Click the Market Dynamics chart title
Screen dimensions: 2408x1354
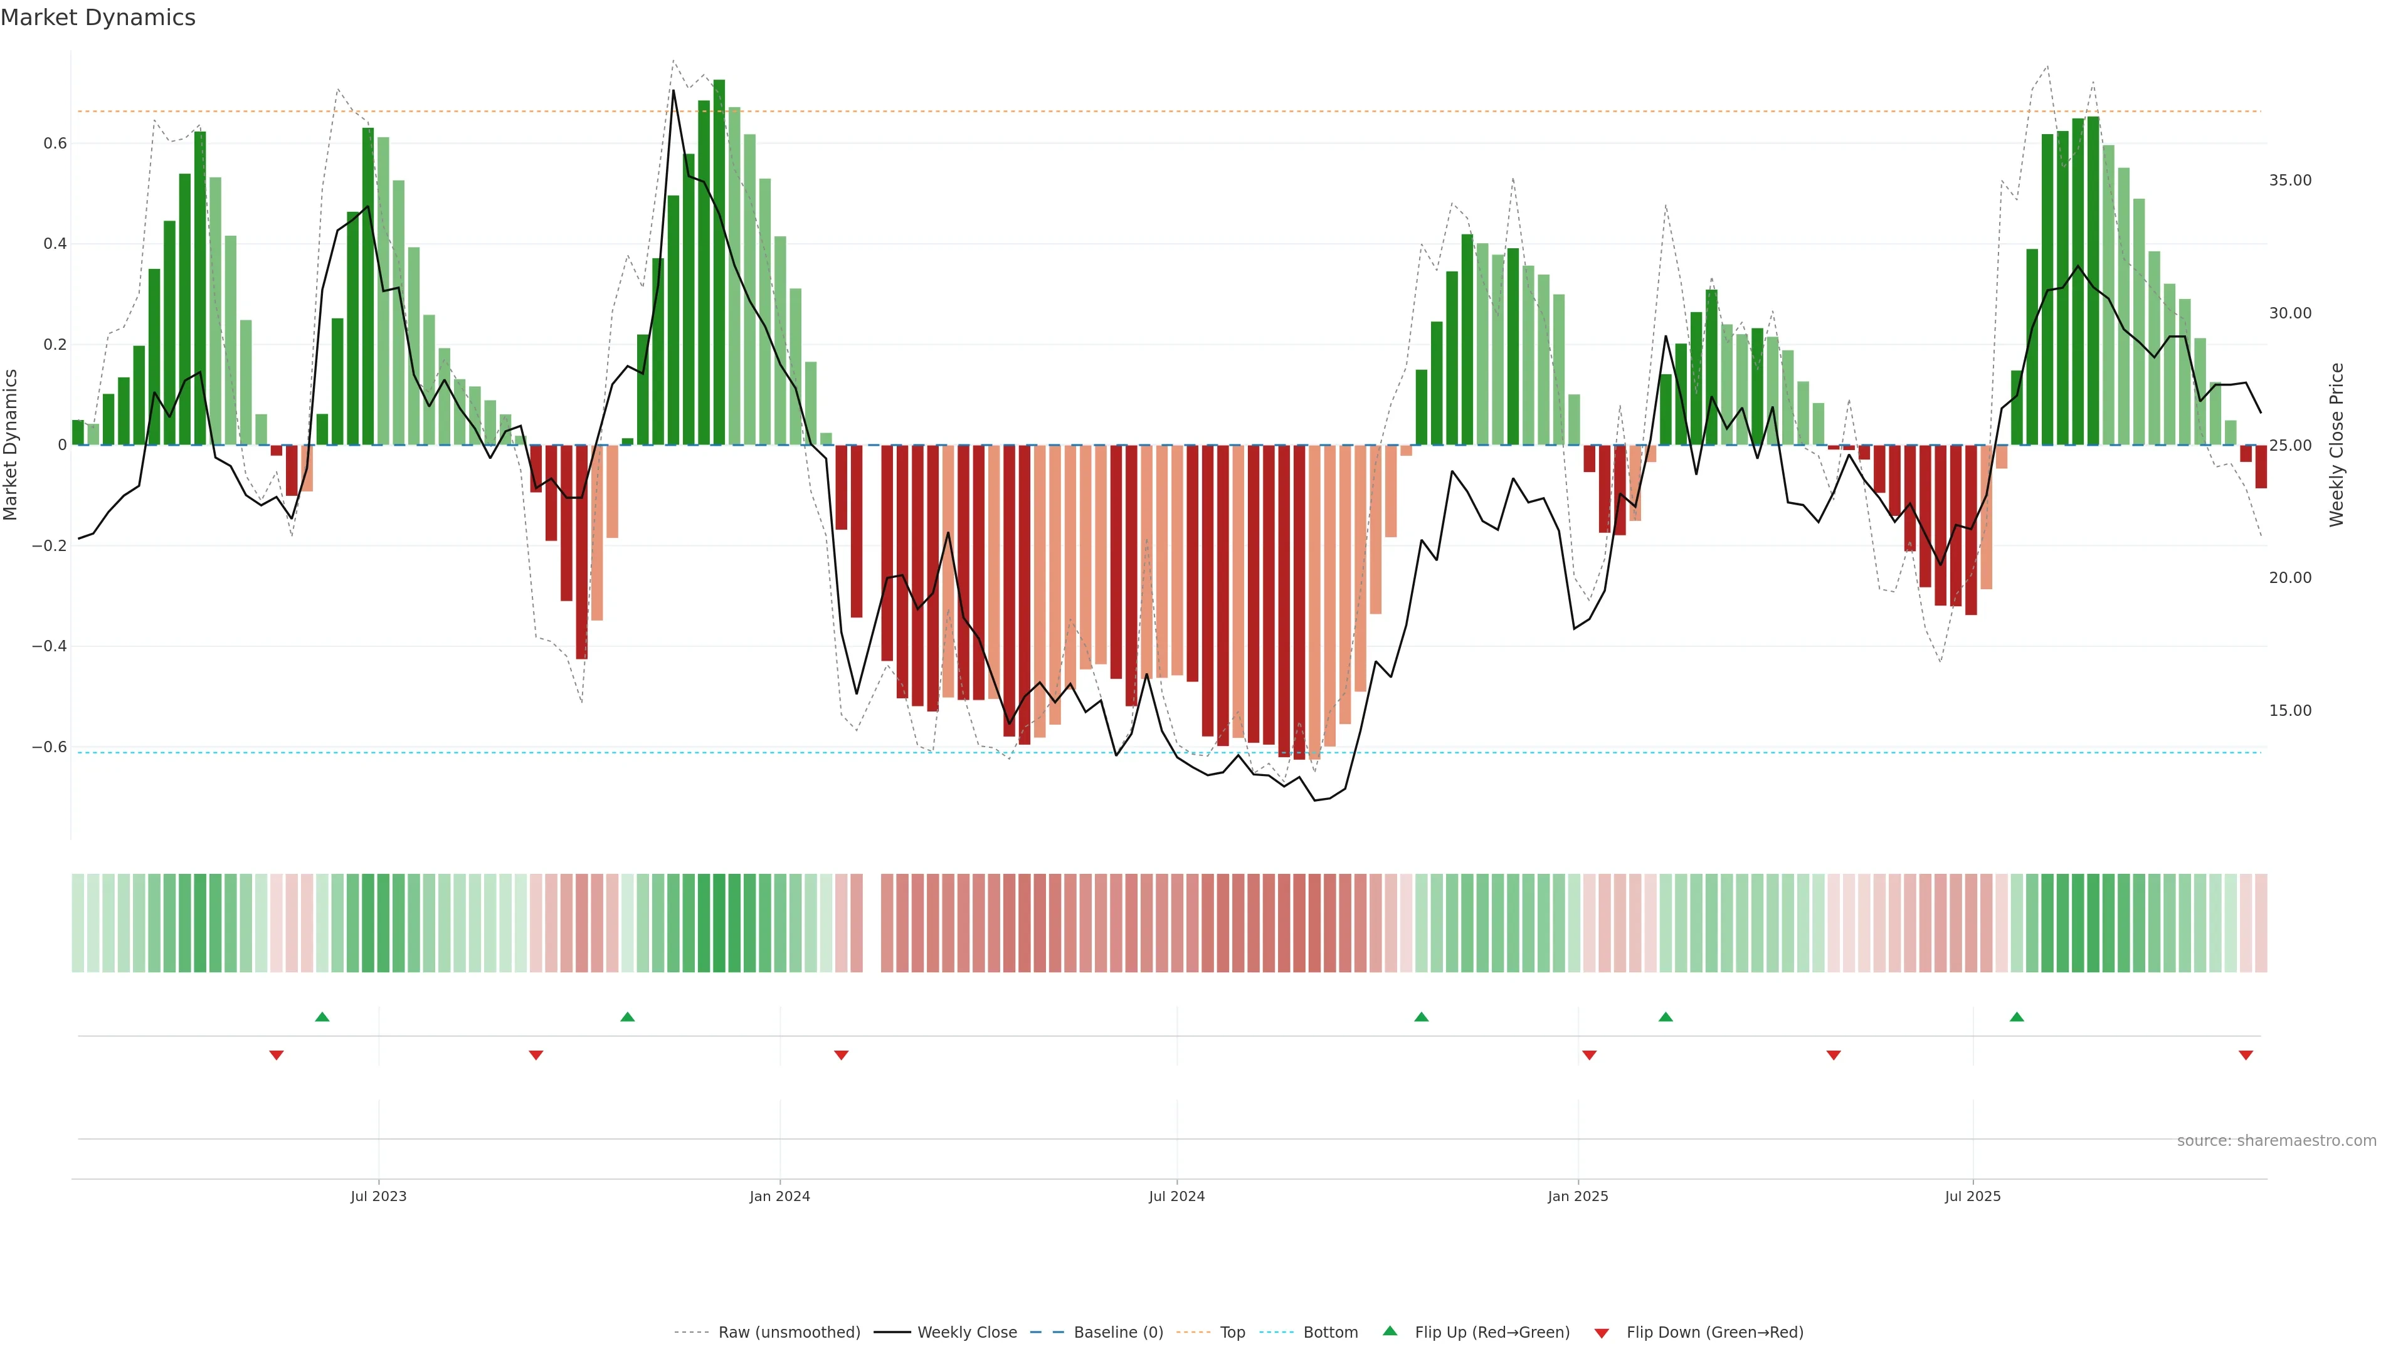[98, 18]
